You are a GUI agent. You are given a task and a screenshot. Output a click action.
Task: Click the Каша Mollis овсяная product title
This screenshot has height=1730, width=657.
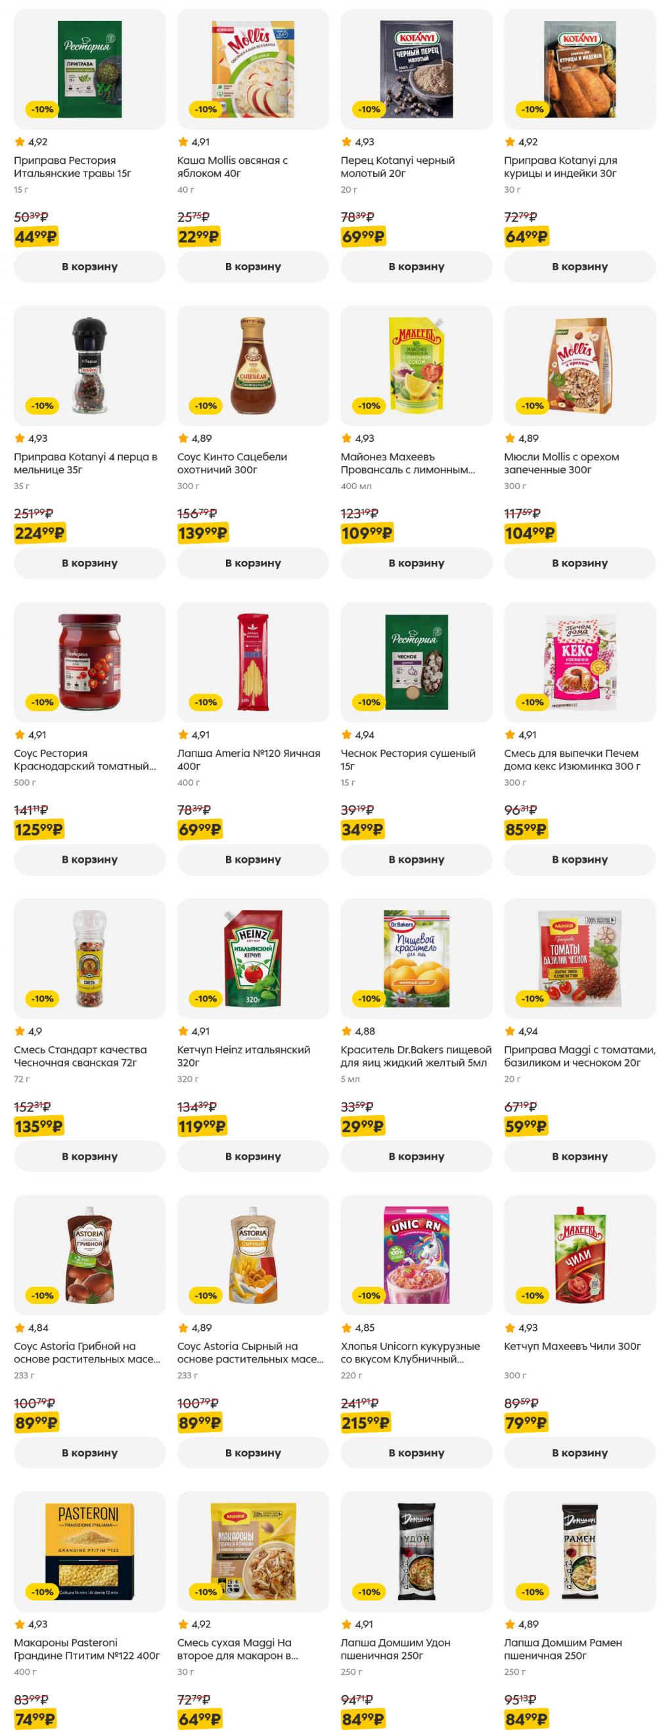(x=232, y=166)
